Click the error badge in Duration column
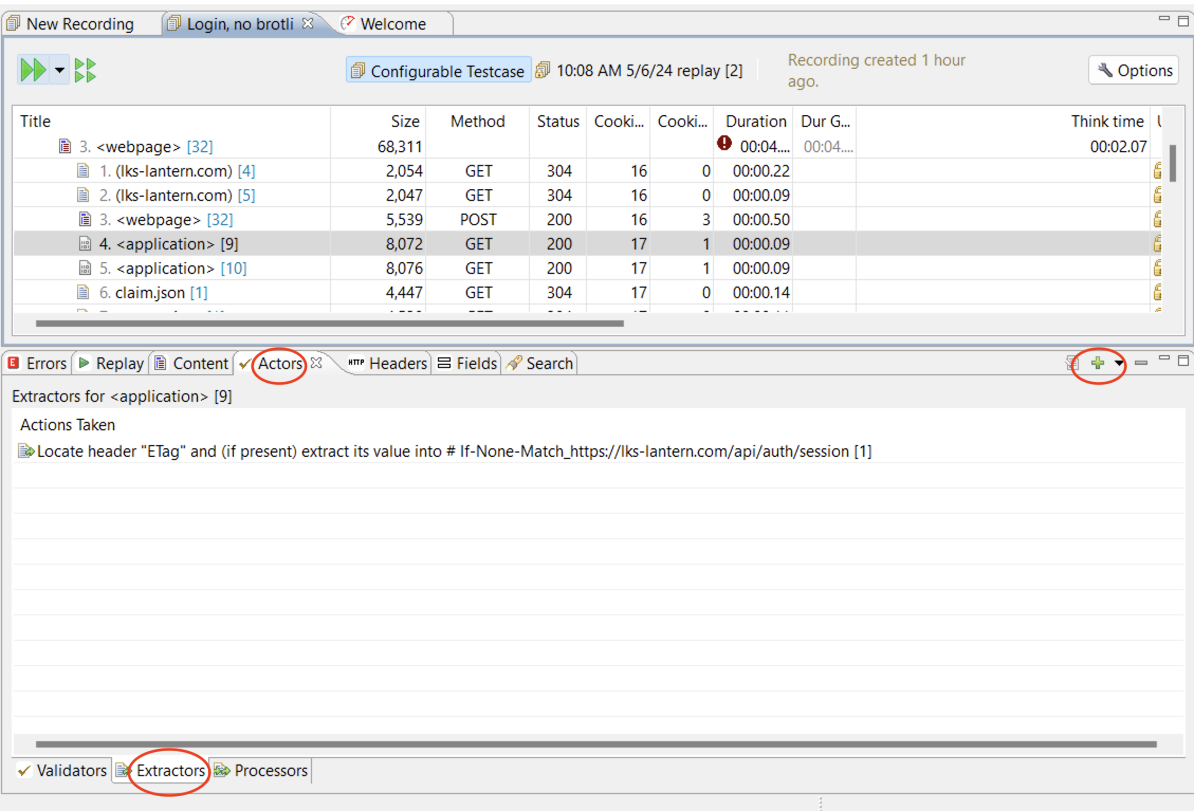Viewport: 1194px width, 811px height. 724,143
